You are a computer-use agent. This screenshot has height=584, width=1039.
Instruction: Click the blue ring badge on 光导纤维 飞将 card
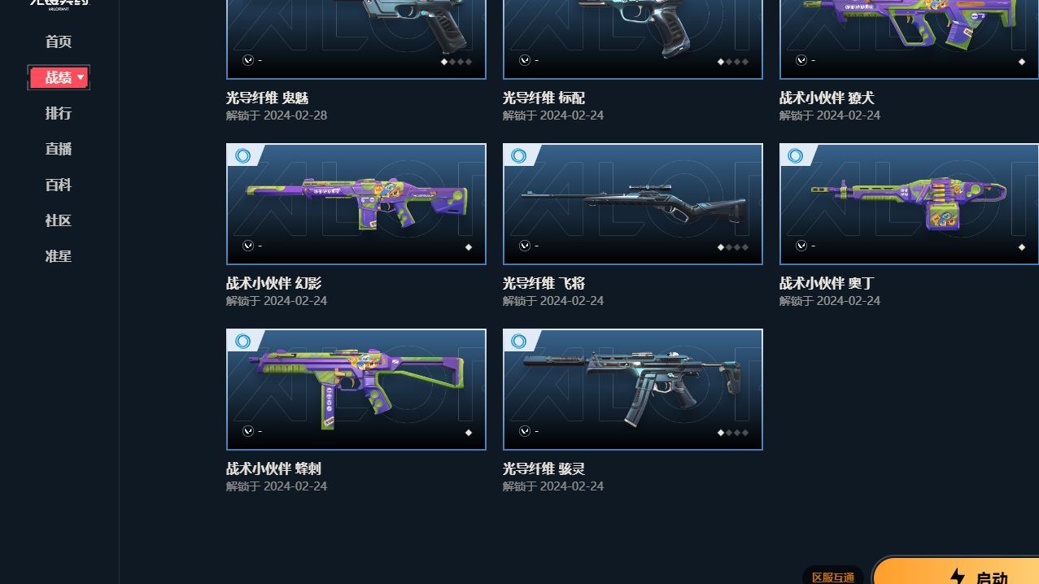tap(519, 156)
